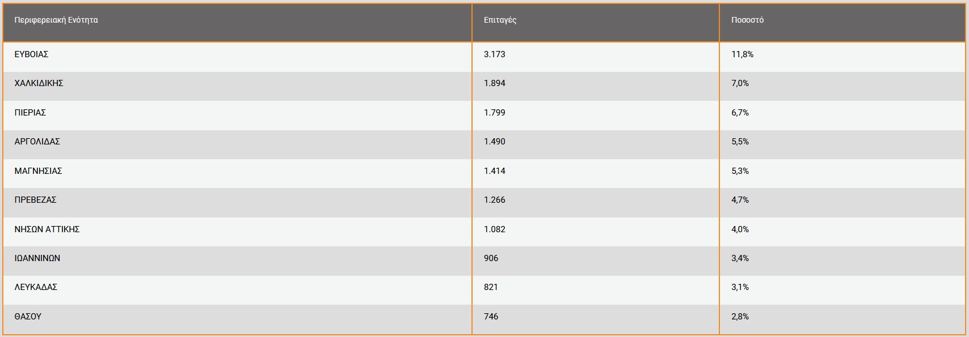Click the 5,5% percentage cell
Viewport: 969px width, 337px height.
(x=740, y=142)
